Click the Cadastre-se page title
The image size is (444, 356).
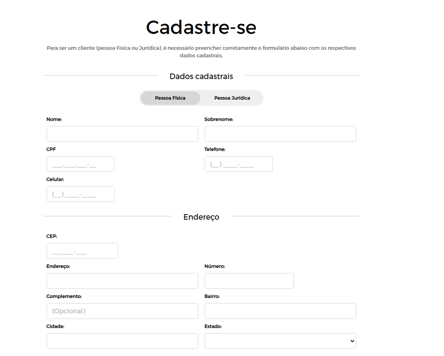(x=201, y=27)
